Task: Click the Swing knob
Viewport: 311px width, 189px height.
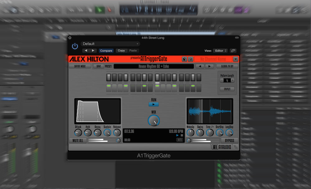Action: 200,133
